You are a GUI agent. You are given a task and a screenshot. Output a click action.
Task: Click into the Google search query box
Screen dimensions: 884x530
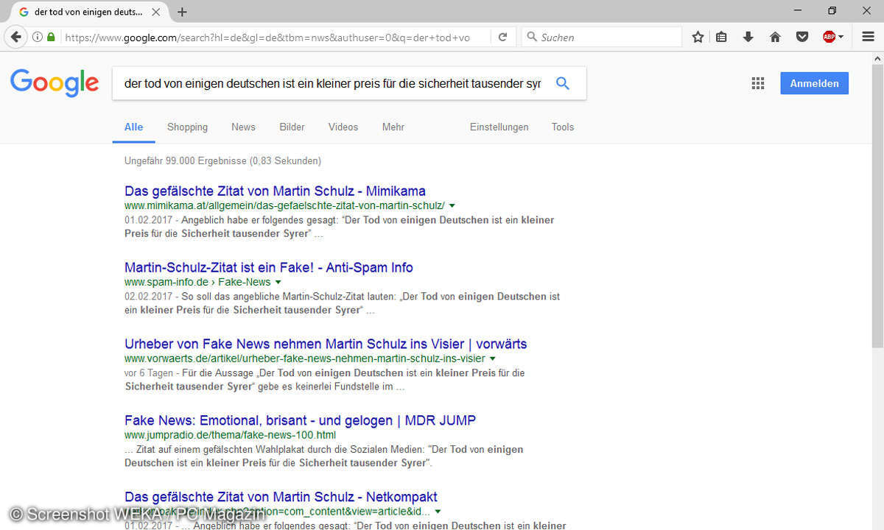pos(332,83)
